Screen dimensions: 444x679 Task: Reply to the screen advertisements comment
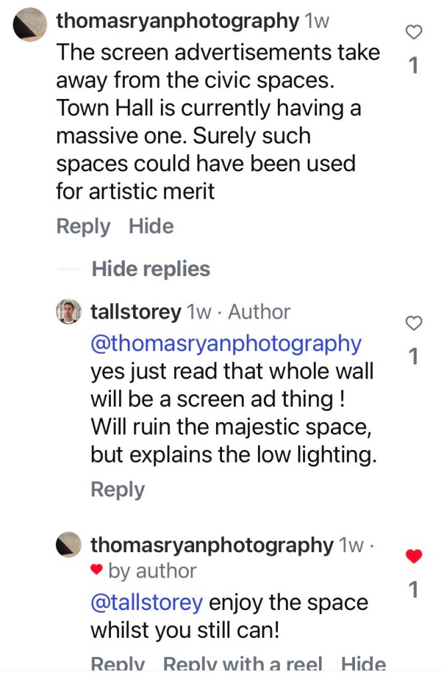[x=83, y=226]
